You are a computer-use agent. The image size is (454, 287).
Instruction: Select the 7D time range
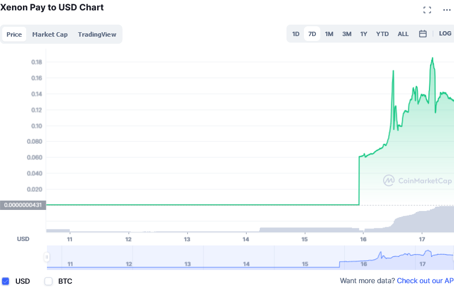coord(312,34)
